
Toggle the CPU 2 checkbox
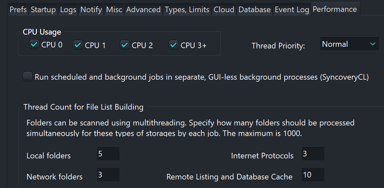125,44
